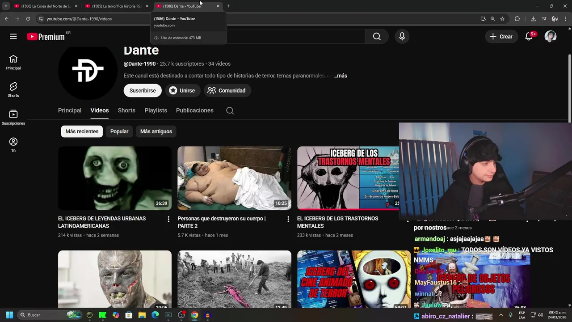
Task: Bookmark this page with the star
Action: click(502, 19)
